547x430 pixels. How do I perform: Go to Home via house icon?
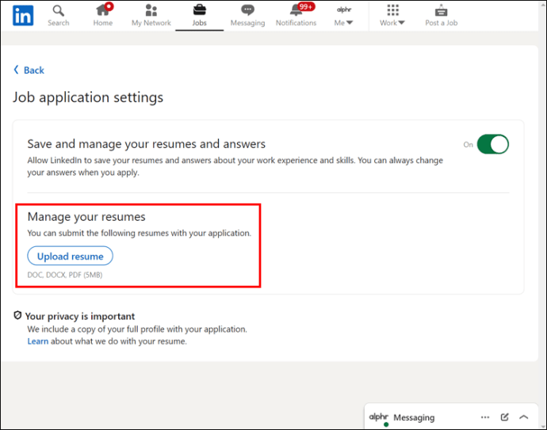[103, 11]
